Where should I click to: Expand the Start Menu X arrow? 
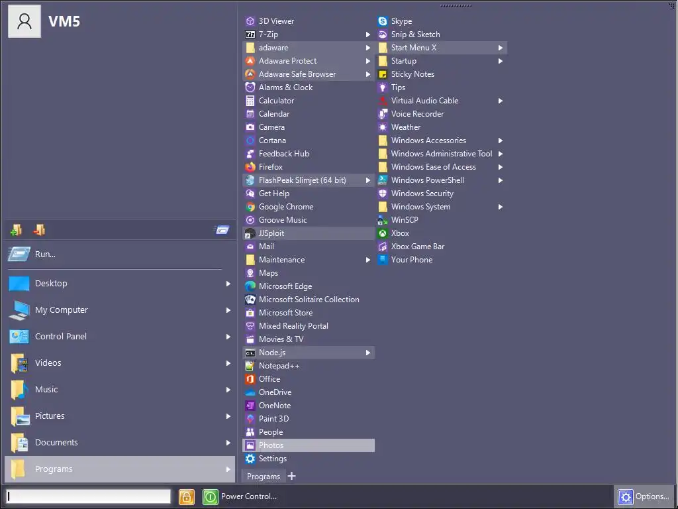tap(501, 48)
